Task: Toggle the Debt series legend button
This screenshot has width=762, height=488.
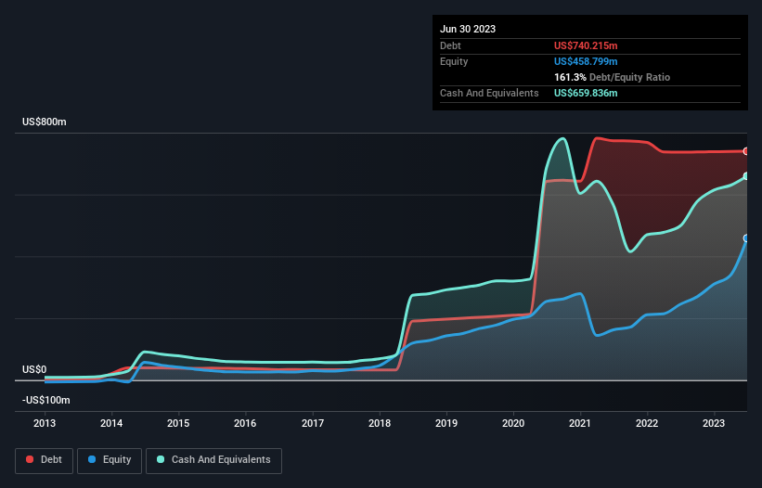Action: pos(44,460)
